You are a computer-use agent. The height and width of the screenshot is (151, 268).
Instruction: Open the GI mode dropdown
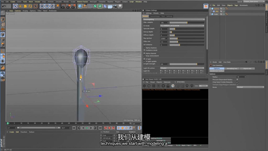tap(182, 26)
